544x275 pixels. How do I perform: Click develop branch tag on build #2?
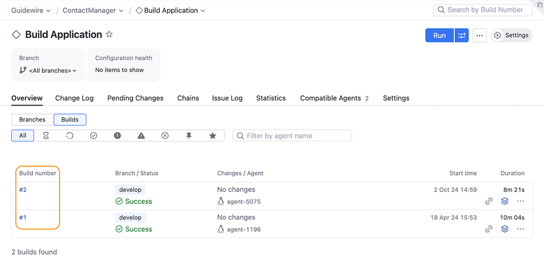[130, 189]
